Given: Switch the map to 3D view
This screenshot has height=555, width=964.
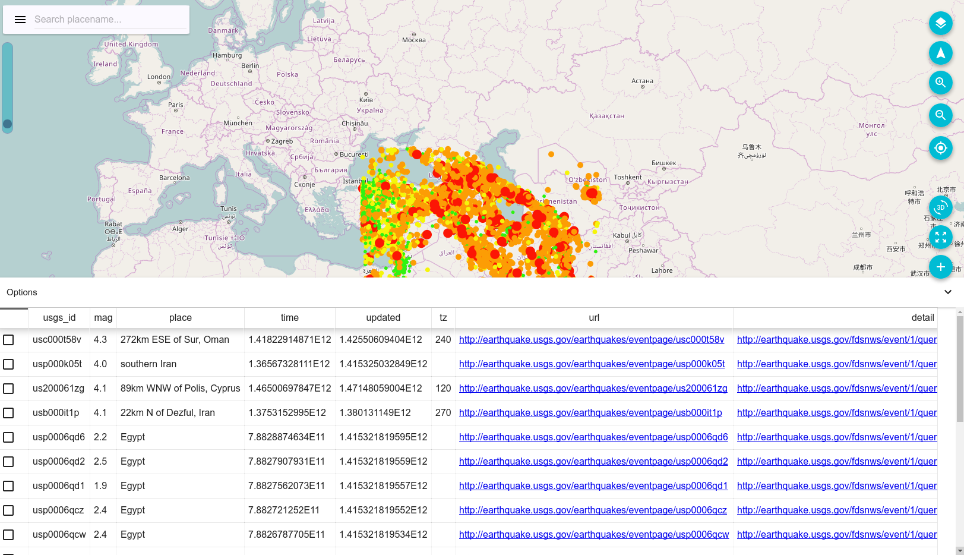Looking at the screenshot, I should 940,207.
